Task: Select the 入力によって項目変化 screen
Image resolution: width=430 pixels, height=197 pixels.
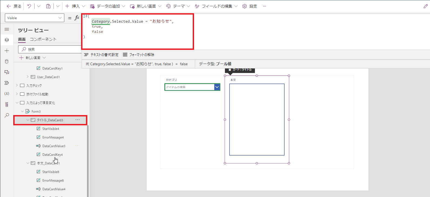Action: click(41, 103)
